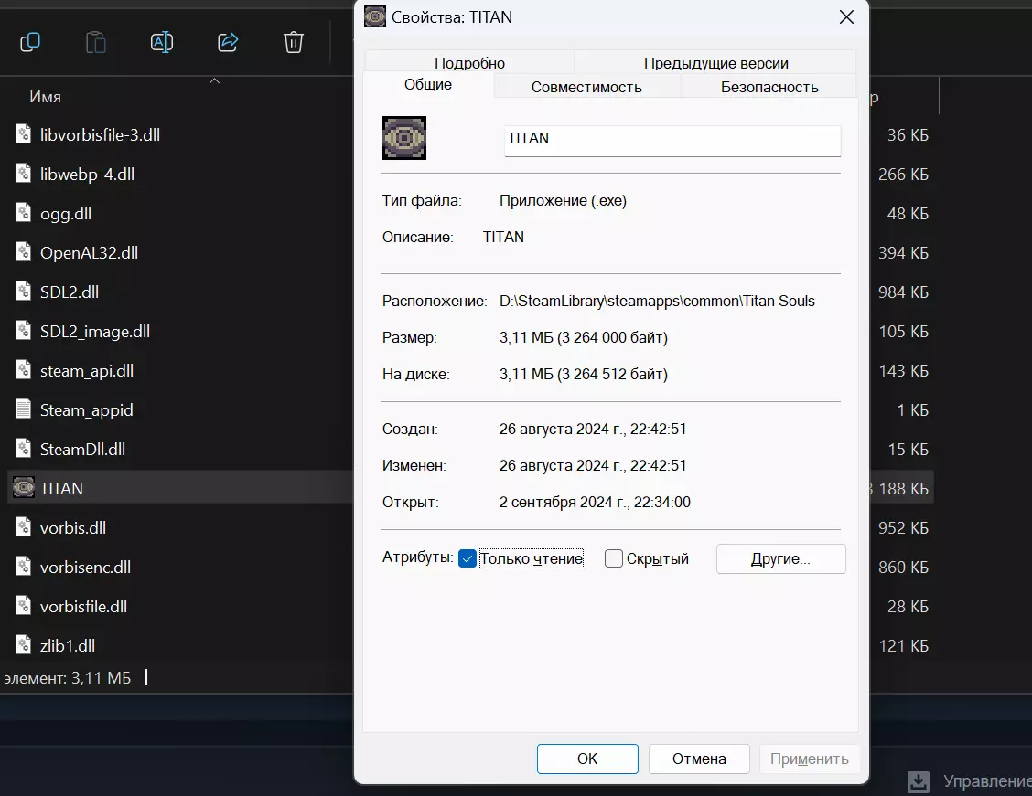Click the libwebp-4.dll file icon

click(x=23, y=174)
